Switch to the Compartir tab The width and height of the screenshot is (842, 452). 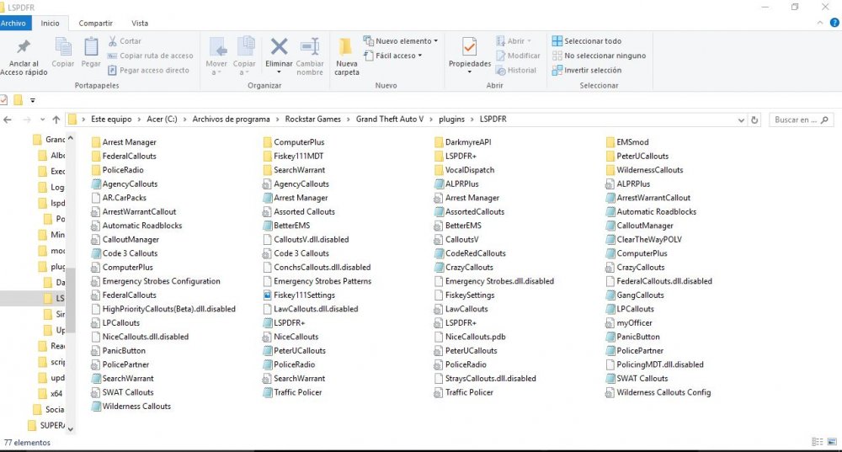tap(96, 23)
